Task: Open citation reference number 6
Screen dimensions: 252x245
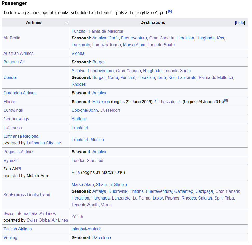Action: [170, 11]
